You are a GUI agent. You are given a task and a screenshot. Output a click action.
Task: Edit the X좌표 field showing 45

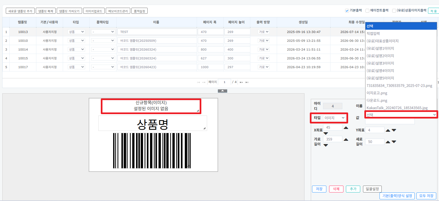click(332, 127)
